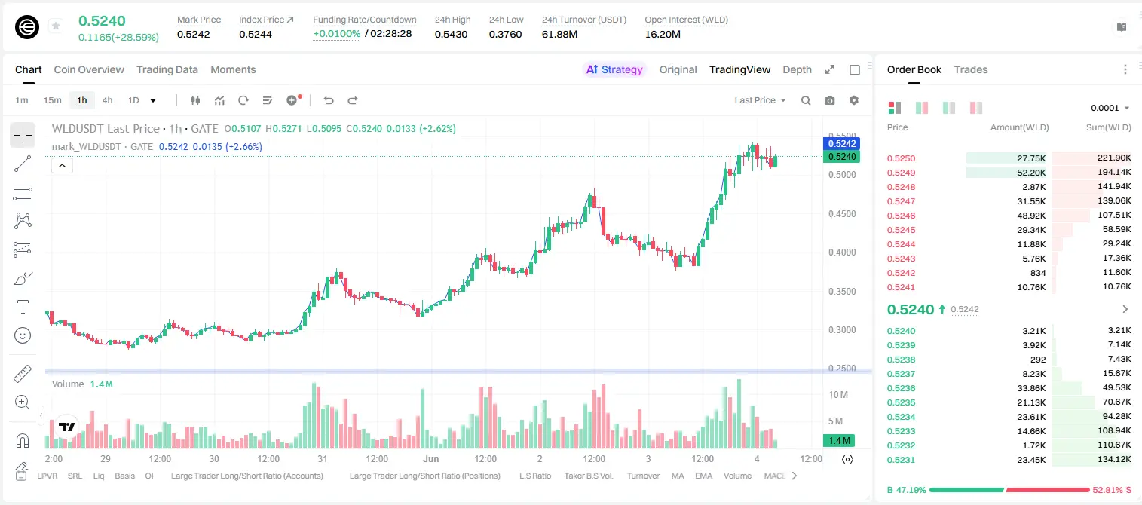This screenshot has height=505, width=1142.
Task: Open chart settings gear icon
Action: coord(854,100)
